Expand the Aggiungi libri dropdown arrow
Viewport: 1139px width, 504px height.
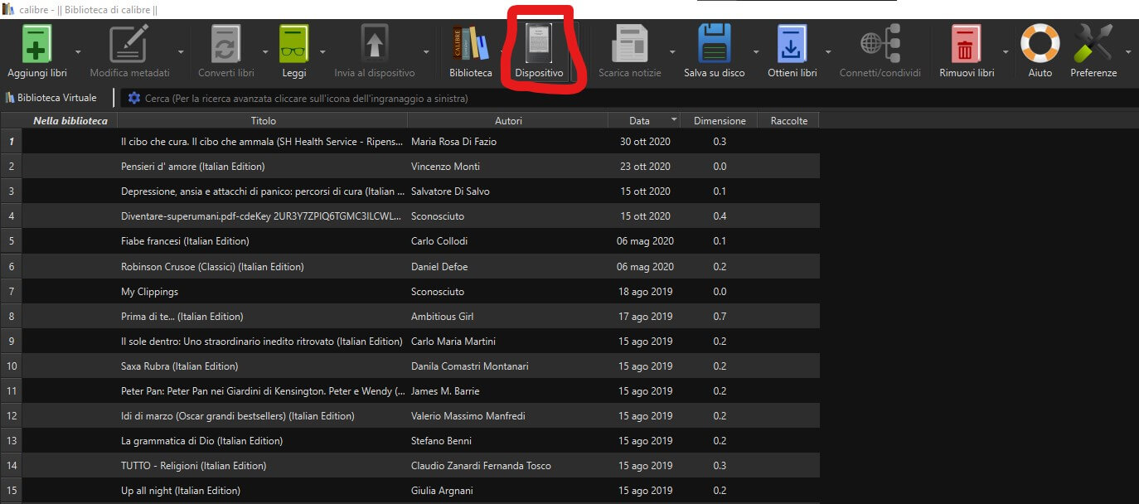(x=78, y=51)
